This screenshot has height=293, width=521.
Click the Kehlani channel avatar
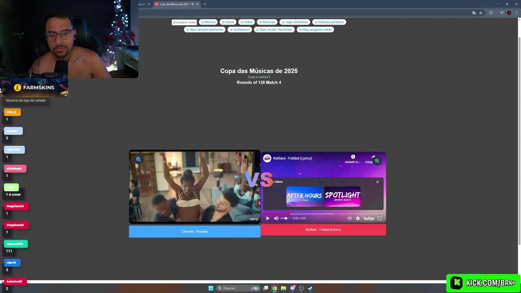tap(267, 158)
